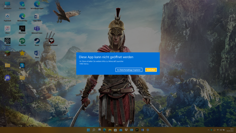The image size is (236, 133).
Task: Open the Windows Start menu
Action: click(x=88, y=130)
